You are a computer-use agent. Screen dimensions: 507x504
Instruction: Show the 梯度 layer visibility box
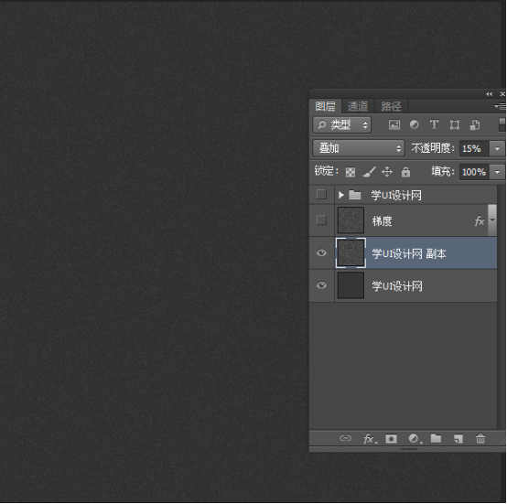tap(321, 220)
